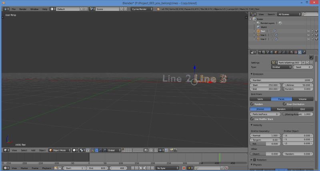Open the Render menu
320x171 pixels.
(23, 9)
